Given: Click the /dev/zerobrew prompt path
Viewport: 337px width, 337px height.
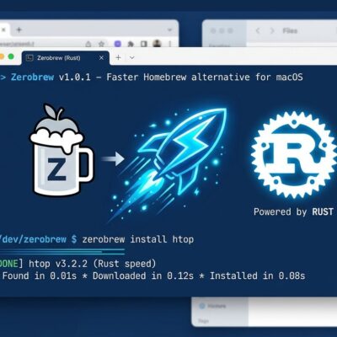Looking at the screenshot, I should pos(33,239).
